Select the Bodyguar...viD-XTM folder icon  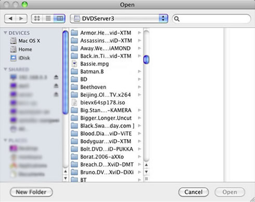[74, 141]
